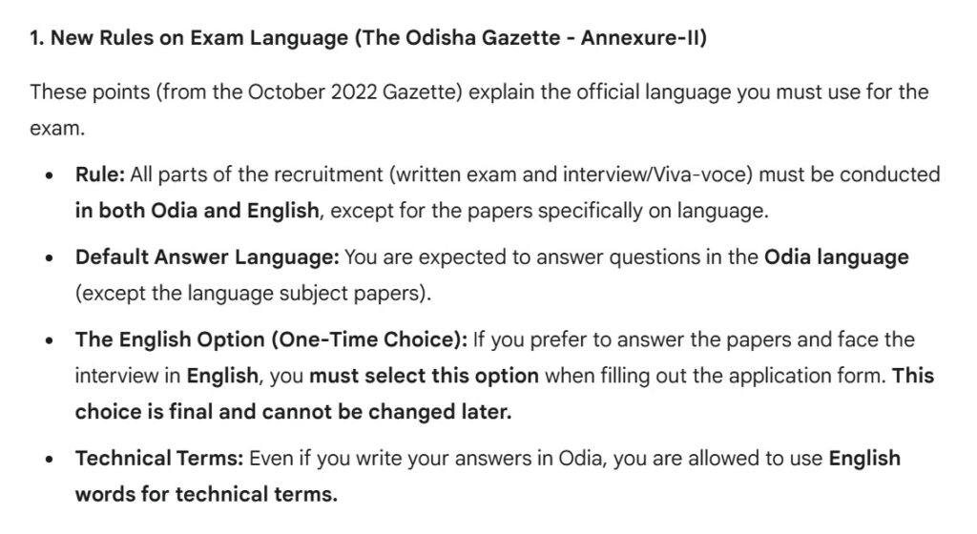
Task: Click the bullet before "Technical Terms"
Action: click(x=49, y=460)
